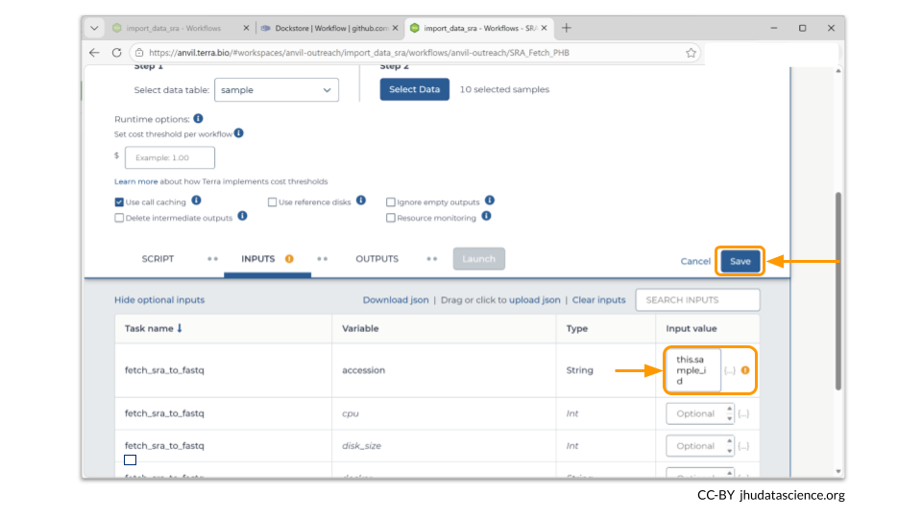This screenshot has width=922, height=518.
Task: Go back with browser back arrow
Action: tap(94, 52)
